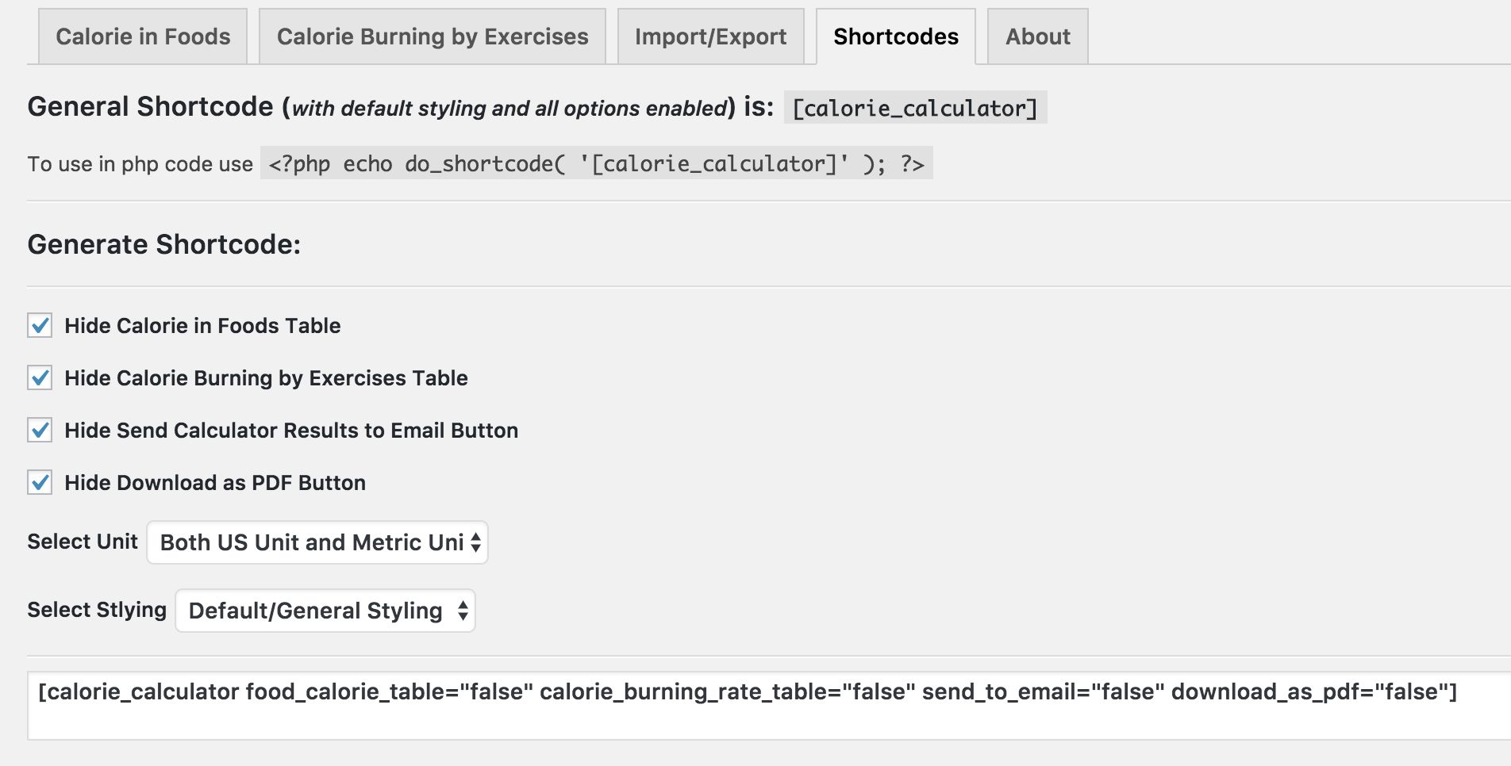Screen dimensions: 1511x766
Task: Click the 'Hide Download as PDF Button' label text
Action: [215, 483]
